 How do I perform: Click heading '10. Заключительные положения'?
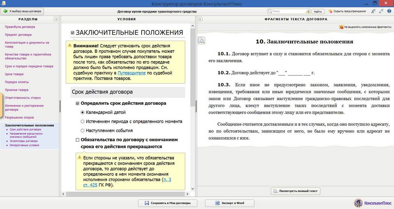(304, 42)
